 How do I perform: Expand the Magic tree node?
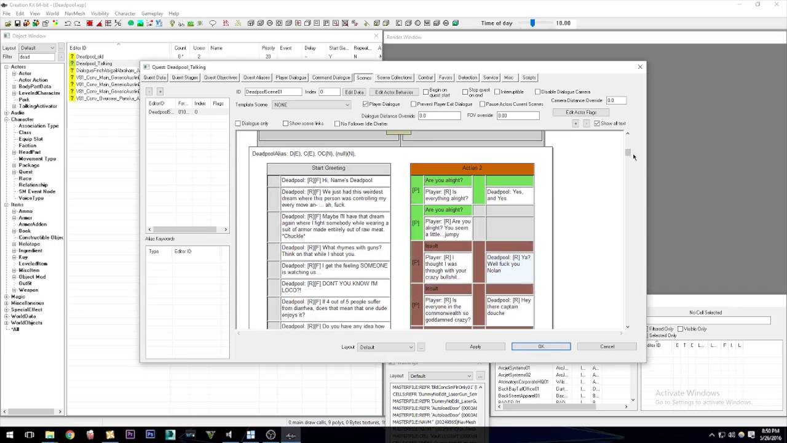pyautogui.click(x=6, y=297)
